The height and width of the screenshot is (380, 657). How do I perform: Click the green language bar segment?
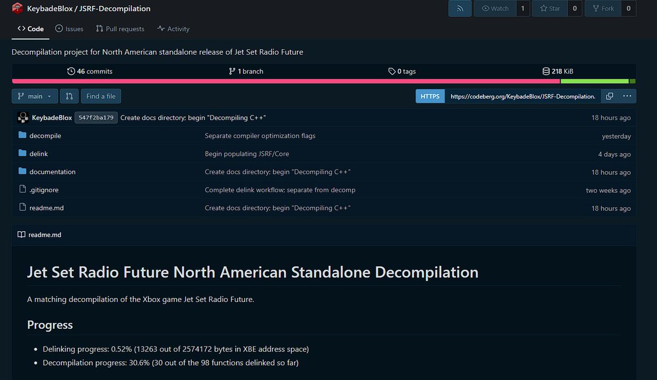[595, 81]
